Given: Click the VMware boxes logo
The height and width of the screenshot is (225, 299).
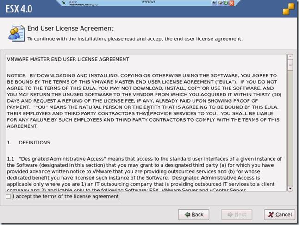Looking at the screenshot, I should [289, 9].
